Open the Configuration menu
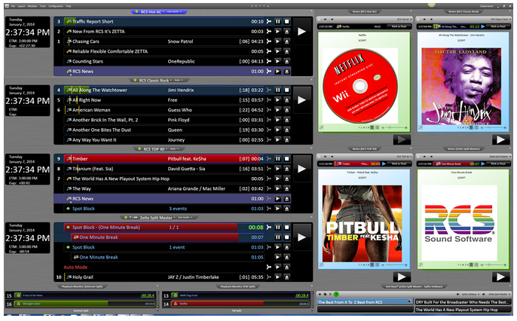The image size is (517, 321). pyautogui.click(x=57, y=5)
